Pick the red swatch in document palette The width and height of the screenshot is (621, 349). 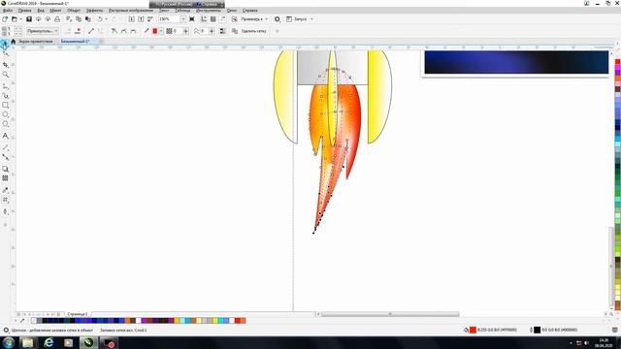click(237, 321)
